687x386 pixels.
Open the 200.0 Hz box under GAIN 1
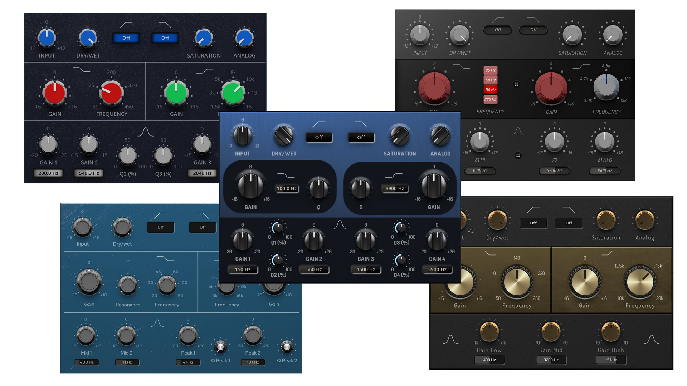[x=48, y=173]
